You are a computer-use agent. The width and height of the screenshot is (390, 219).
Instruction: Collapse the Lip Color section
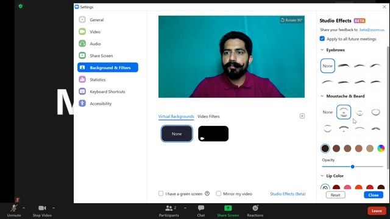pyautogui.click(x=322, y=176)
